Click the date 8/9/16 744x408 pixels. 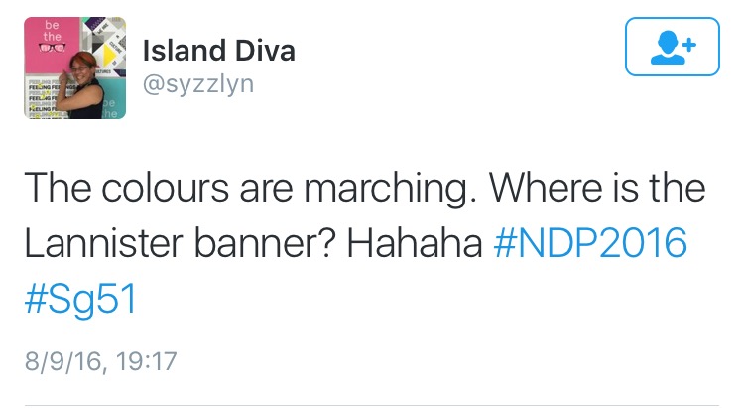click(x=61, y=359)
